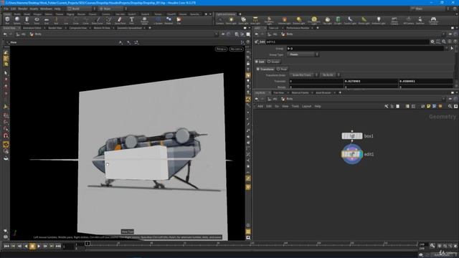The height and width of the screenshot is (258, 459).
Task: Select the Draw Curve shelf tool
Action: 98,20
